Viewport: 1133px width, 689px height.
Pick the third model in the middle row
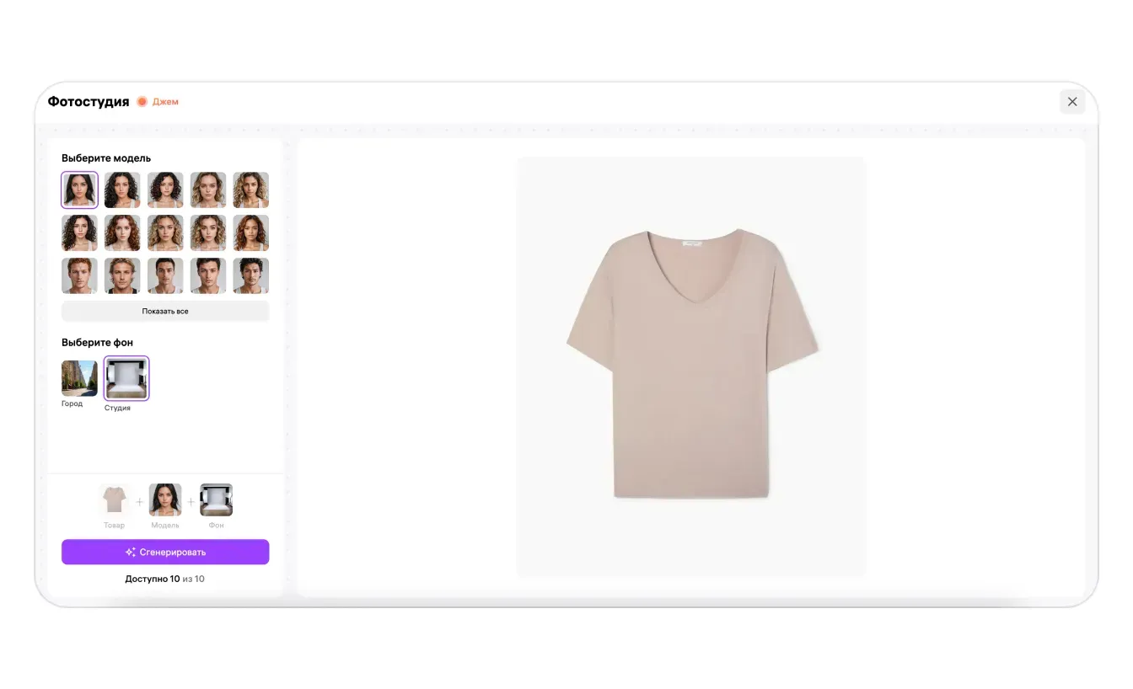165,233
